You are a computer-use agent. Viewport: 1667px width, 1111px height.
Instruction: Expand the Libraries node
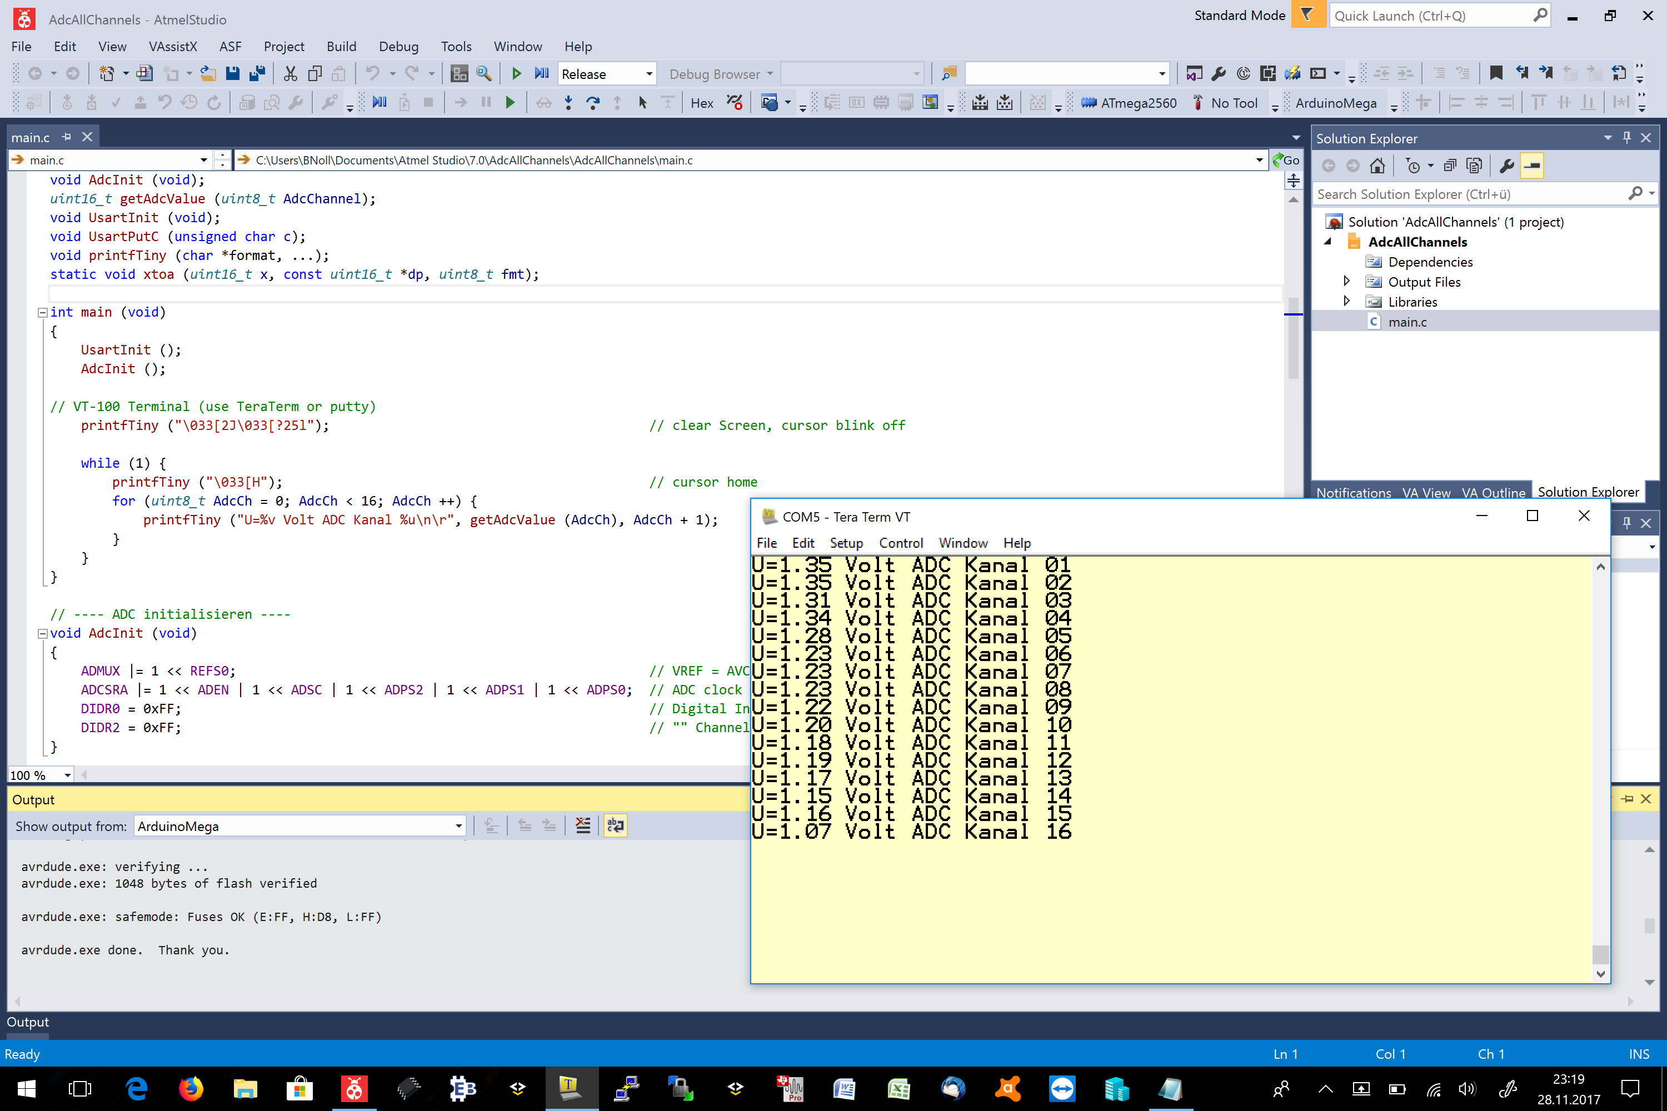click(x=1346, y=301)
